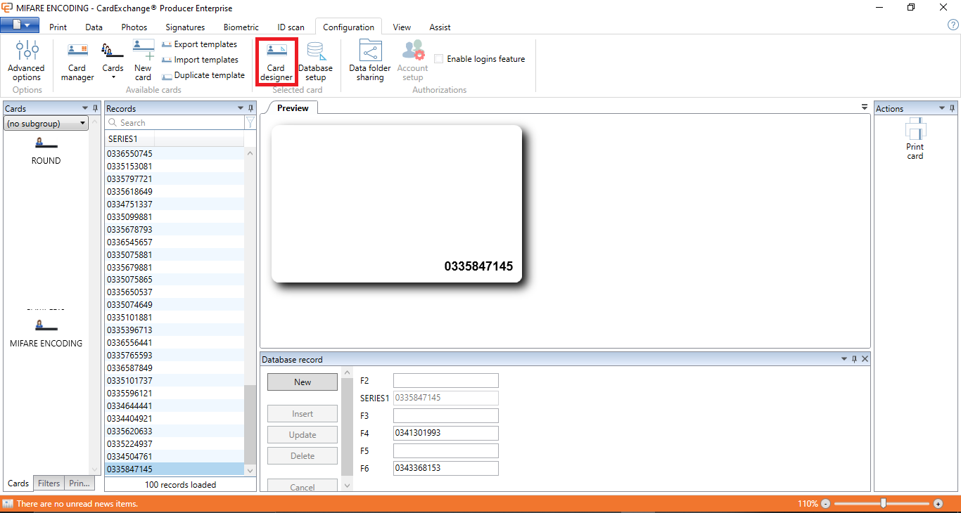
Task: Select record 0336550745
Action: pyautogui.click(x=174, y=153)
